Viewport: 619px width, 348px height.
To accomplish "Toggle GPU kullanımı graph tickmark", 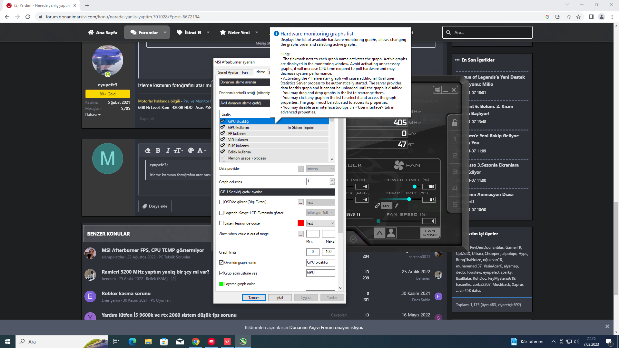I will [x=222, y=127].
